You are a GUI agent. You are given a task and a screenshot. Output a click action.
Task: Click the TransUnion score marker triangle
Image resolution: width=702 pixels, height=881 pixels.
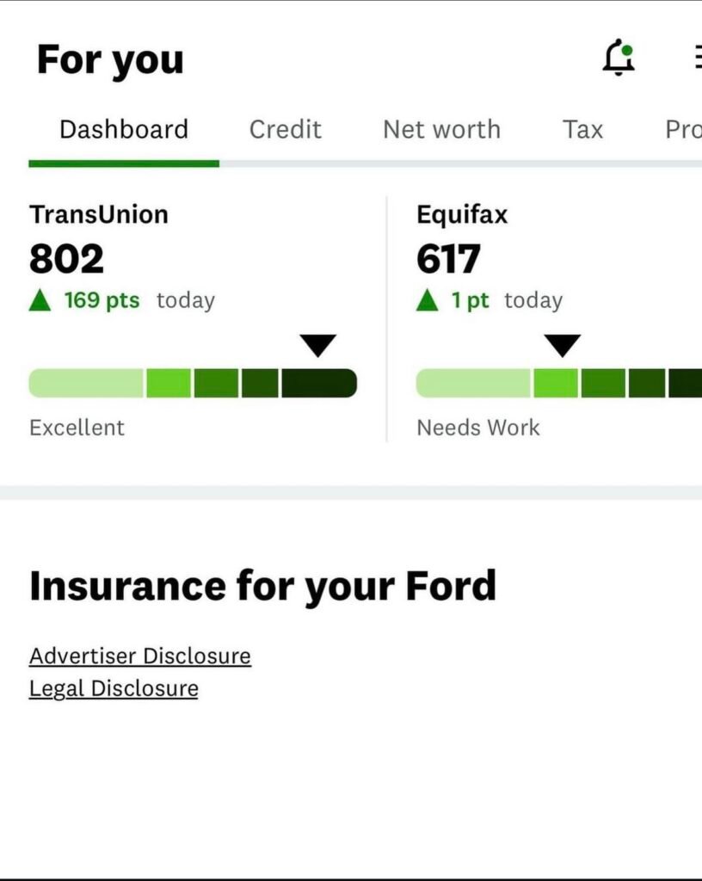tap(317, 346)
